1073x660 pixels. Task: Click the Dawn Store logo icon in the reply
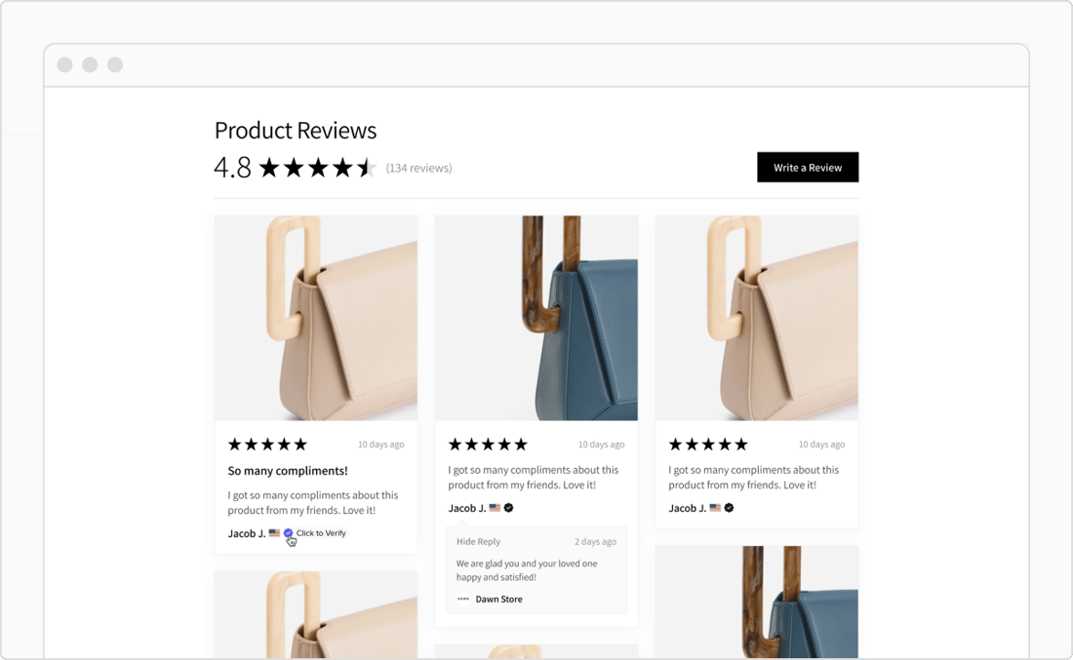click(463, 600)
